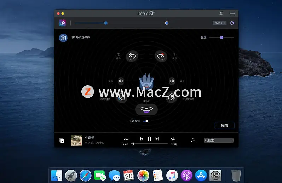The height and width of the screenshot is (183, 282).
Task: Adjust the 强度 intensity slider
Action: tap(221, 38)
